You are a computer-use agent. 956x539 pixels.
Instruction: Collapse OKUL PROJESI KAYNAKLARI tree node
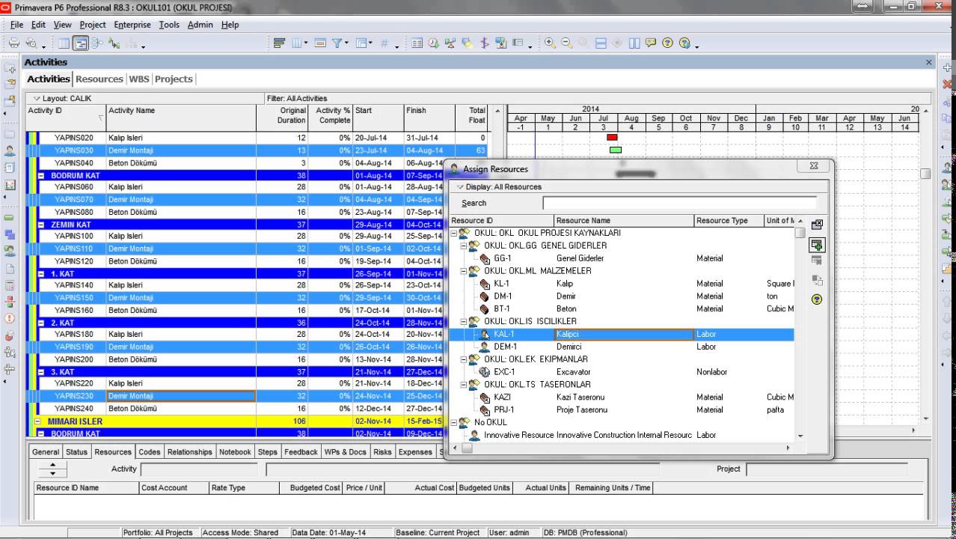coord(454,233)
